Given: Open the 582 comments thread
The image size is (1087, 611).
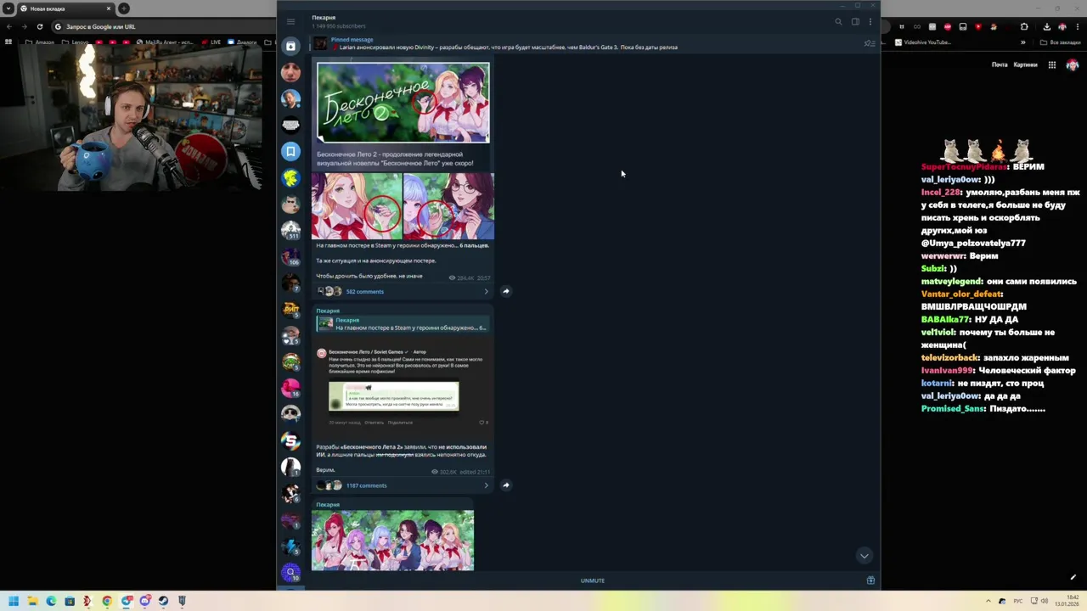Looking at the screenshot, I should (x=364, y=291).
